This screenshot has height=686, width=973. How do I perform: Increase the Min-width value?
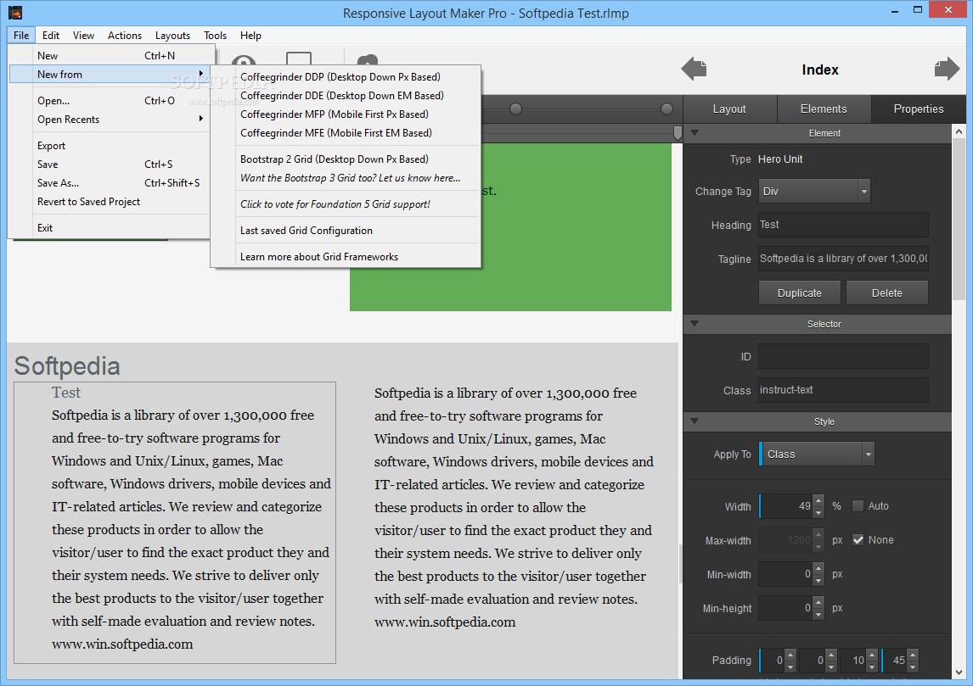pos(818,568)
